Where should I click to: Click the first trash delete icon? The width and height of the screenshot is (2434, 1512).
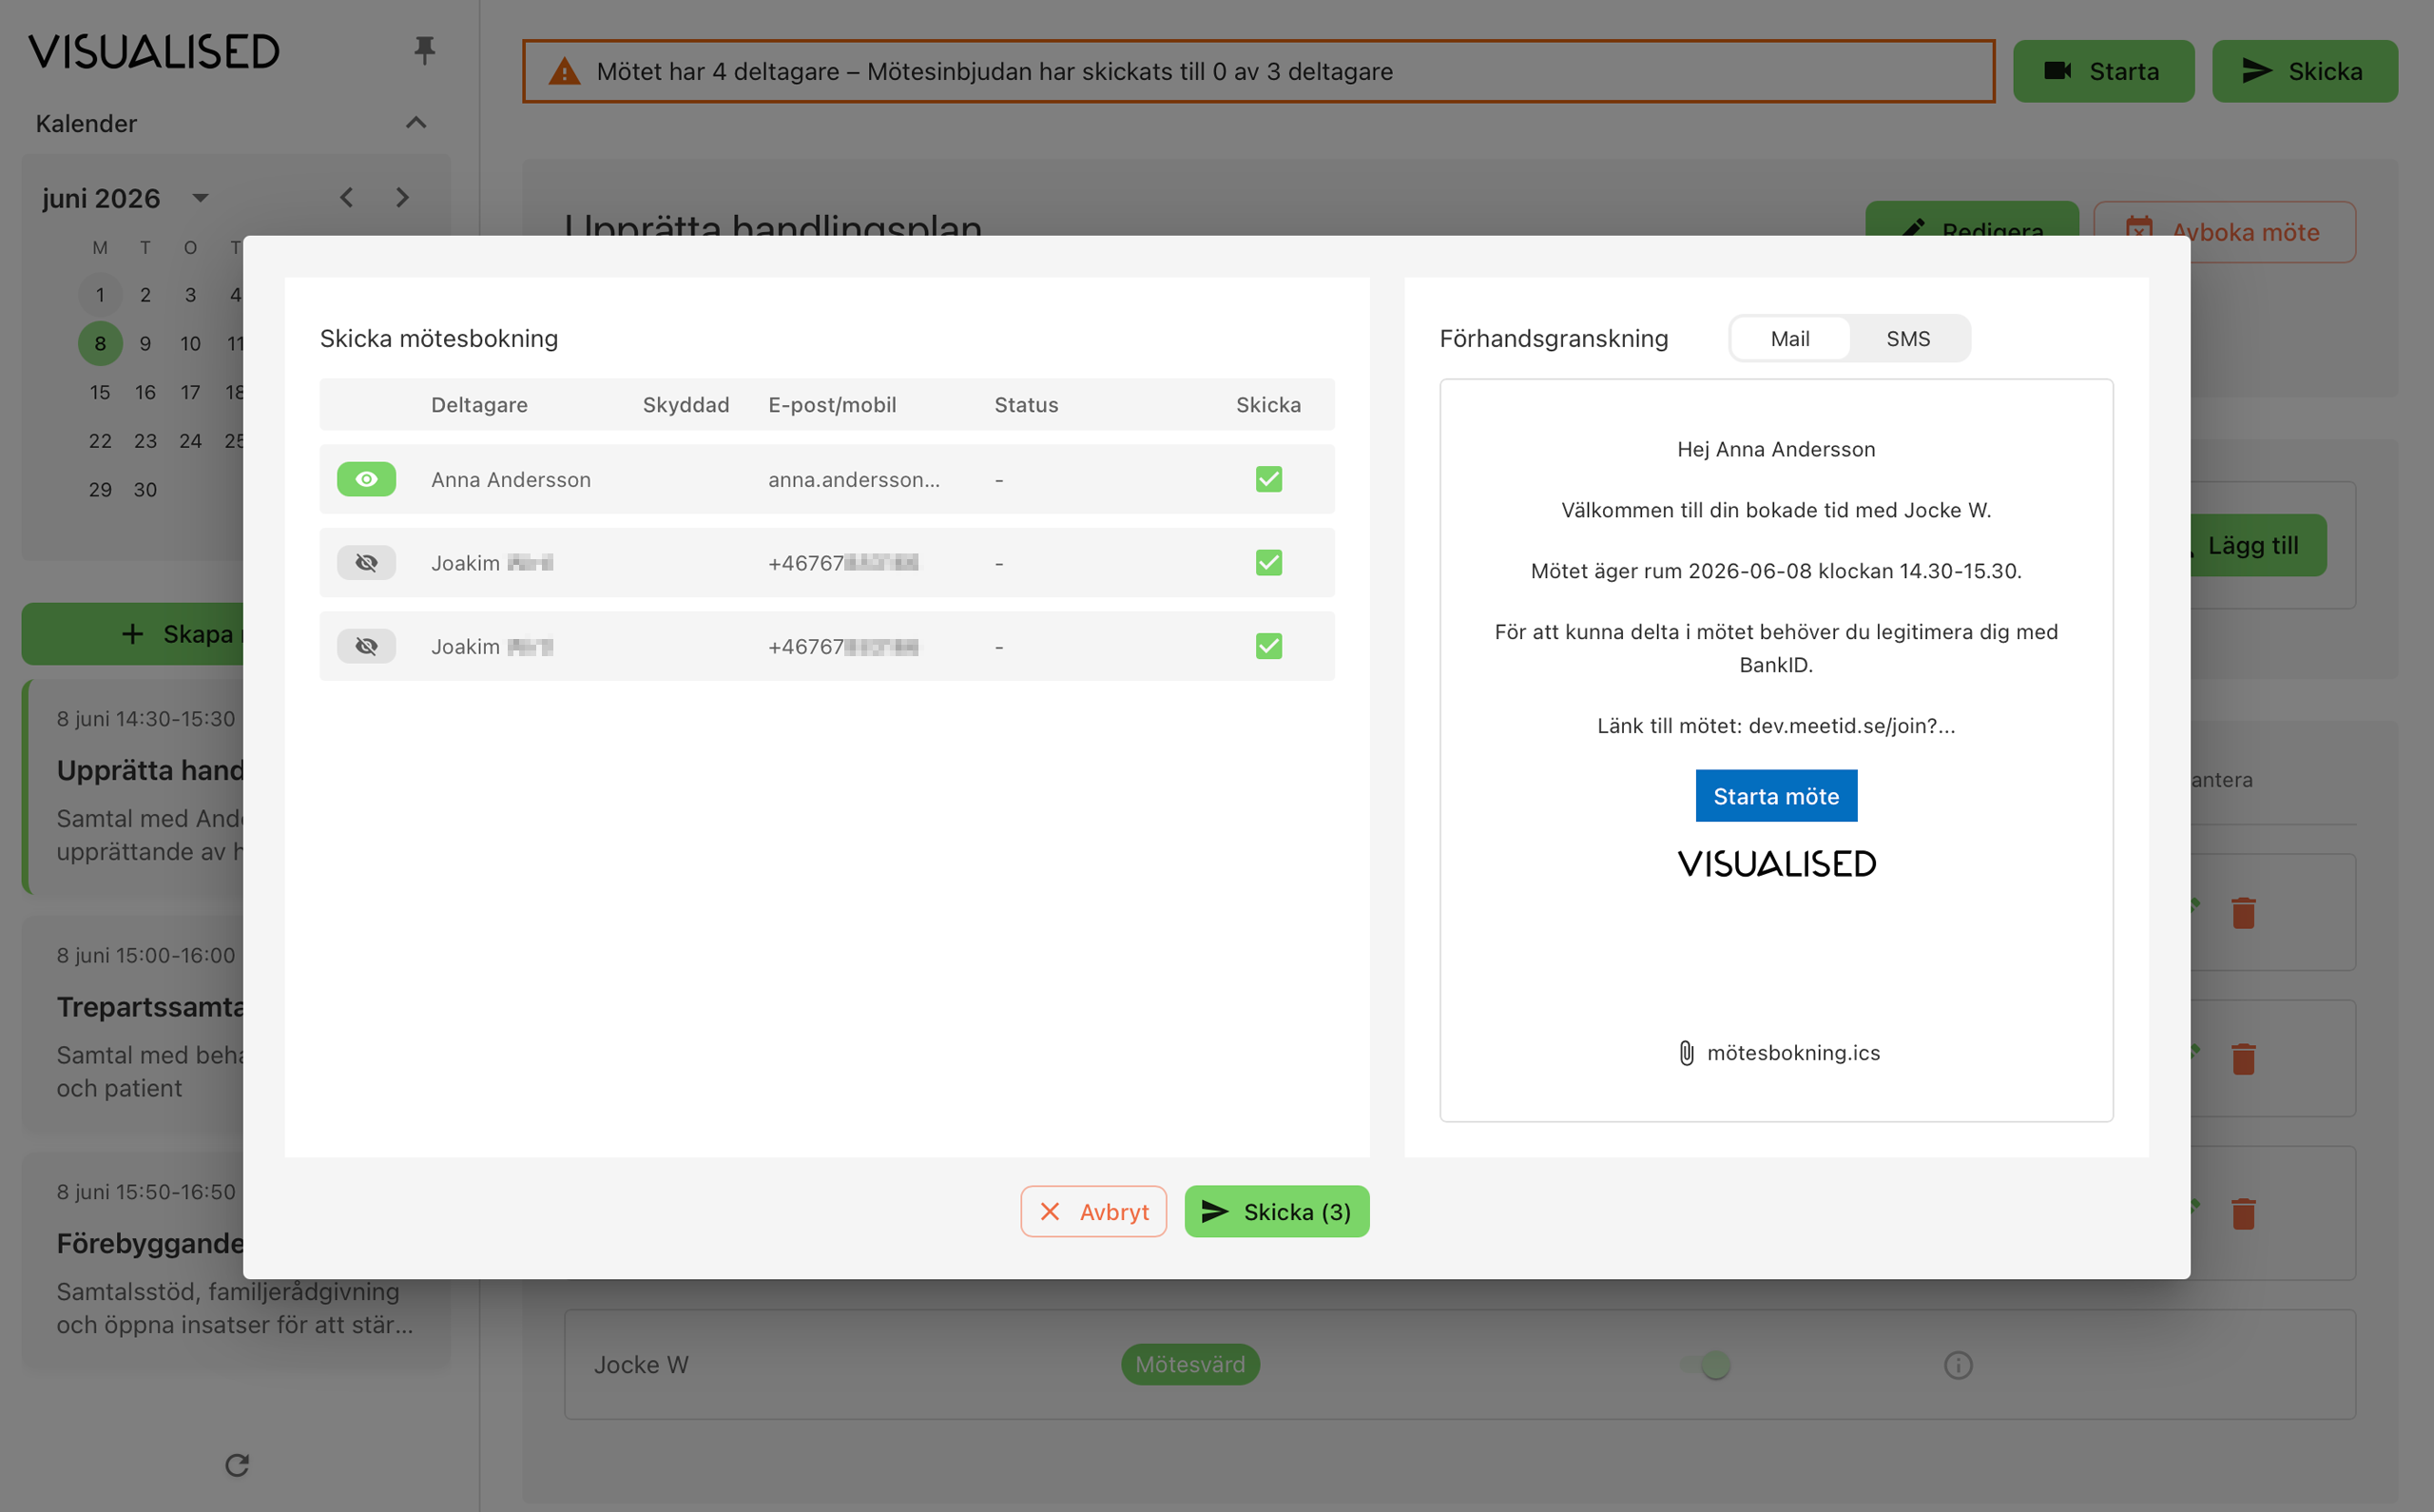coord(2243,912)
